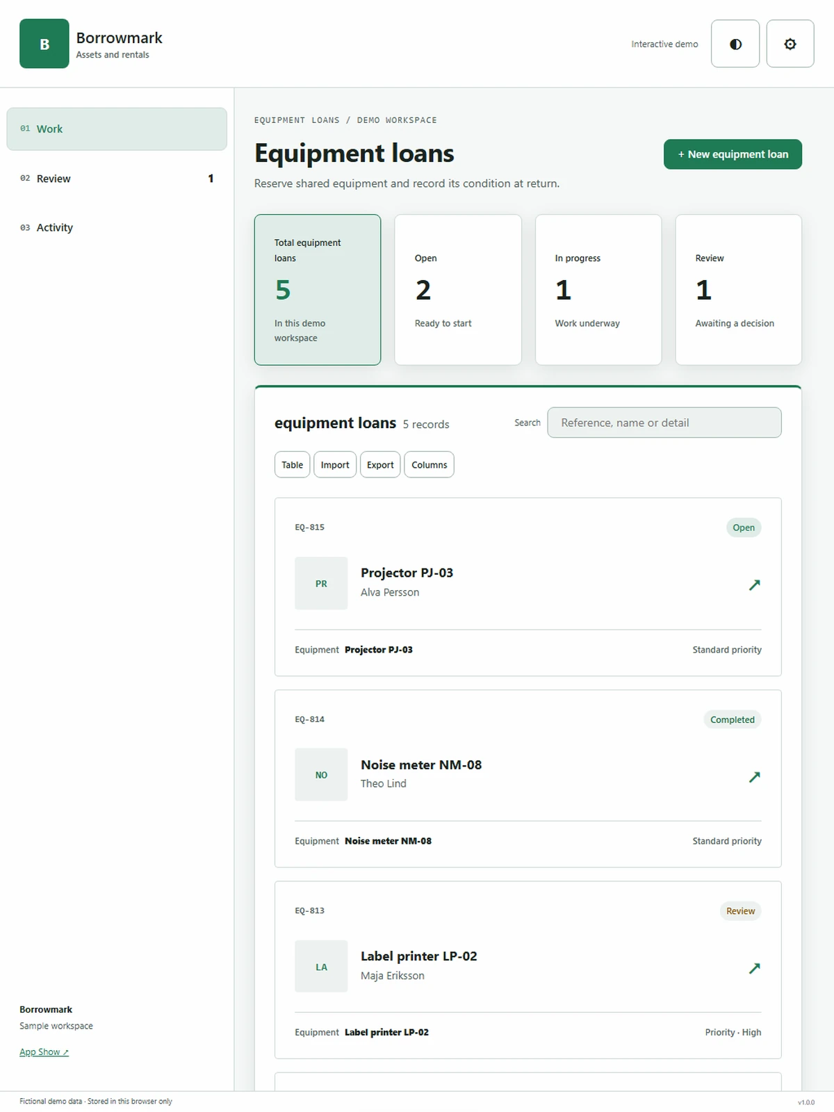Click the v1.0.0 version label
This screenshot has height=1112, width=834.
tap(806, 1102)
